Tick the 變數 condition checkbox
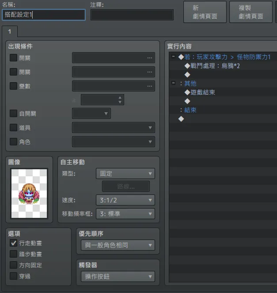Screen dimensions: 277x293 [x=13, y=86]
